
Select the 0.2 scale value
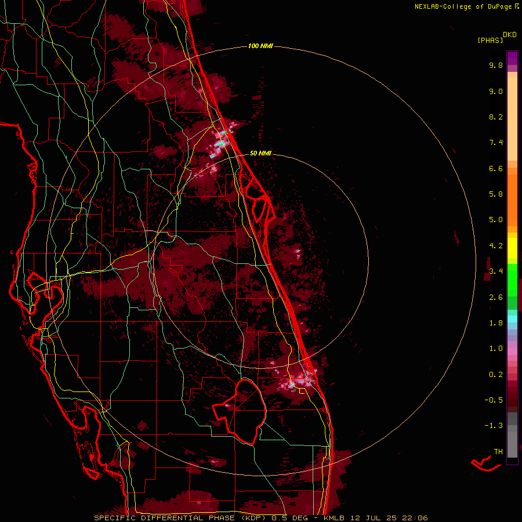point(496,375)
